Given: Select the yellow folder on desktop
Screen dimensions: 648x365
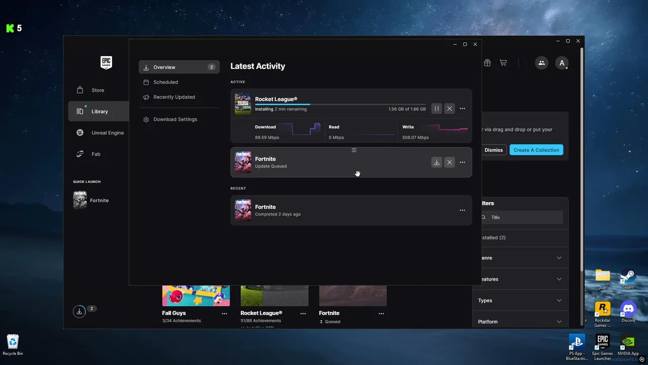Looking at the screenshot, I should click(x=602, y=279).
